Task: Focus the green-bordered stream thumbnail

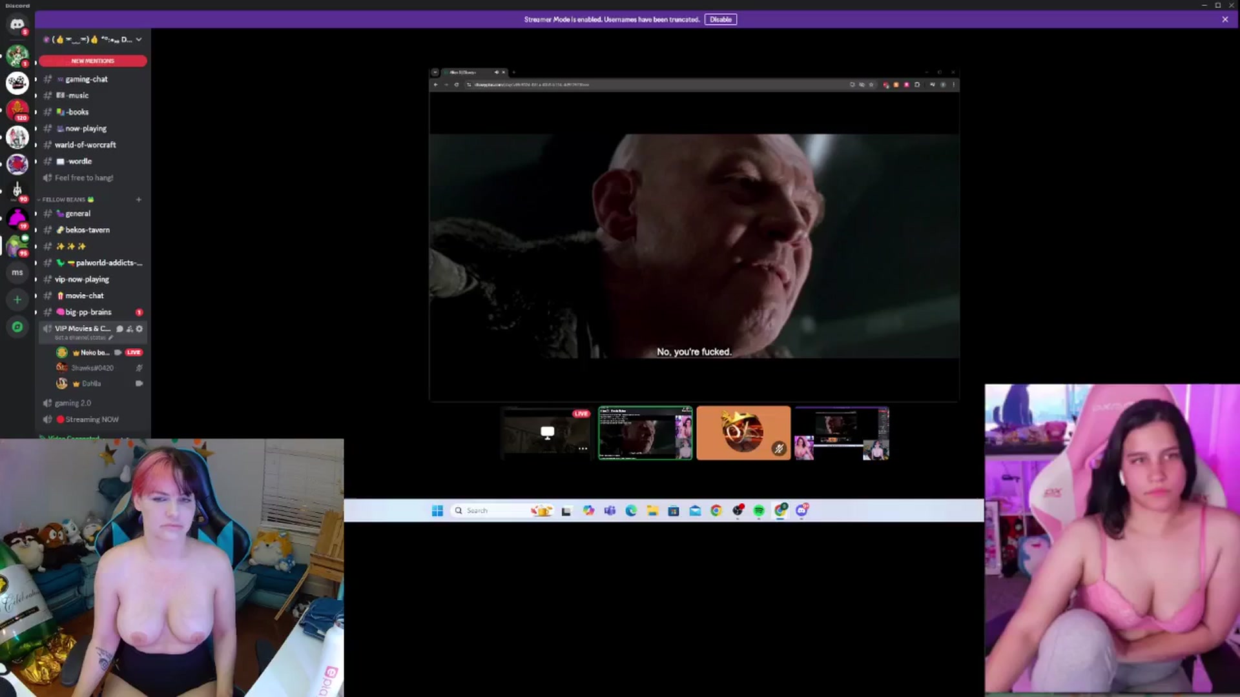Action: click(645, 433)
